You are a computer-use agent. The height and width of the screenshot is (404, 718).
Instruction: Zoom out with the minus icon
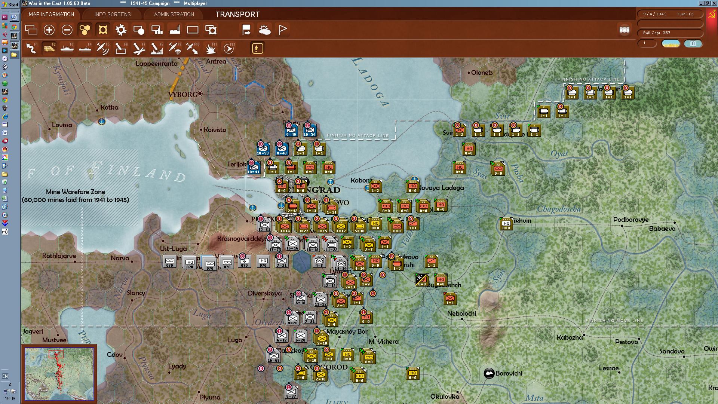(x=67, y=30)
